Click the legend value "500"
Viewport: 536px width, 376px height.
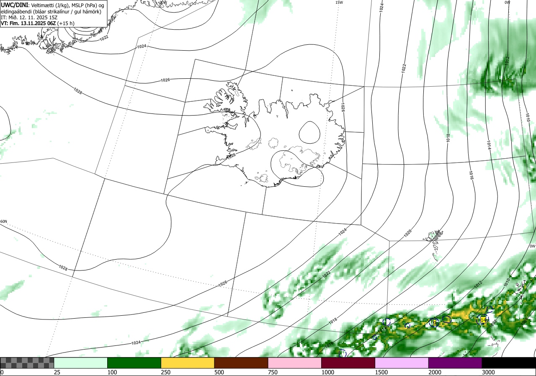(x=219, y=372)
